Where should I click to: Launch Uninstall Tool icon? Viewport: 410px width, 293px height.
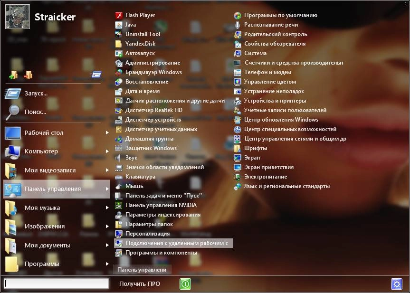[x=119, y=34]
